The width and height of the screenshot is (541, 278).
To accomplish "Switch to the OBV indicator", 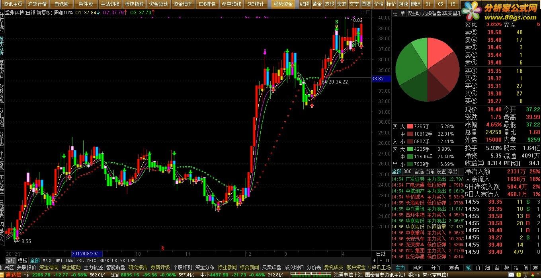I will pos(131,261).
